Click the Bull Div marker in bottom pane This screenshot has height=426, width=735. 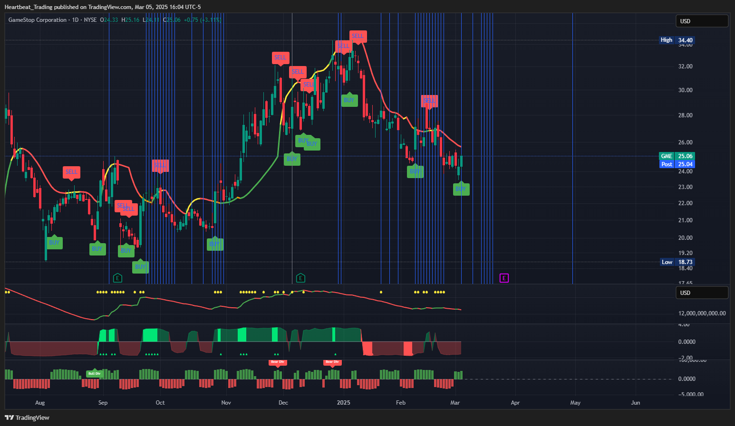point(94,373)
